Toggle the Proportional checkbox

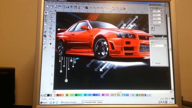151,25
